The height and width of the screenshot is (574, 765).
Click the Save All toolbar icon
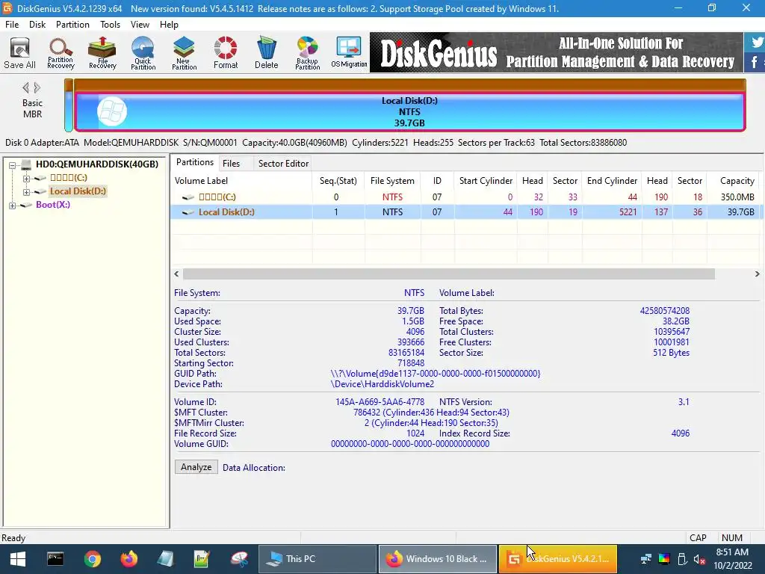[x=19, y=53]
